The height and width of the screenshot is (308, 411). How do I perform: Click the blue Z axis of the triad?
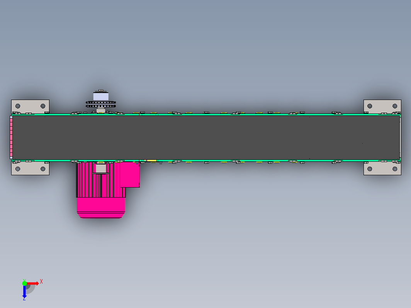tap(24, 292)
